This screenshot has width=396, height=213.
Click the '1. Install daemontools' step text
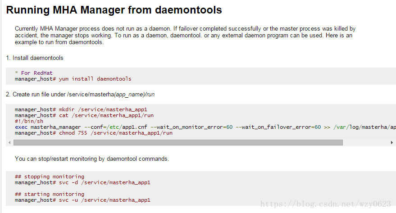[x=35, y=58]
